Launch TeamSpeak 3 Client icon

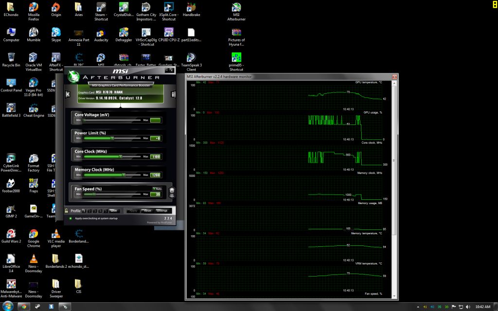191,62
